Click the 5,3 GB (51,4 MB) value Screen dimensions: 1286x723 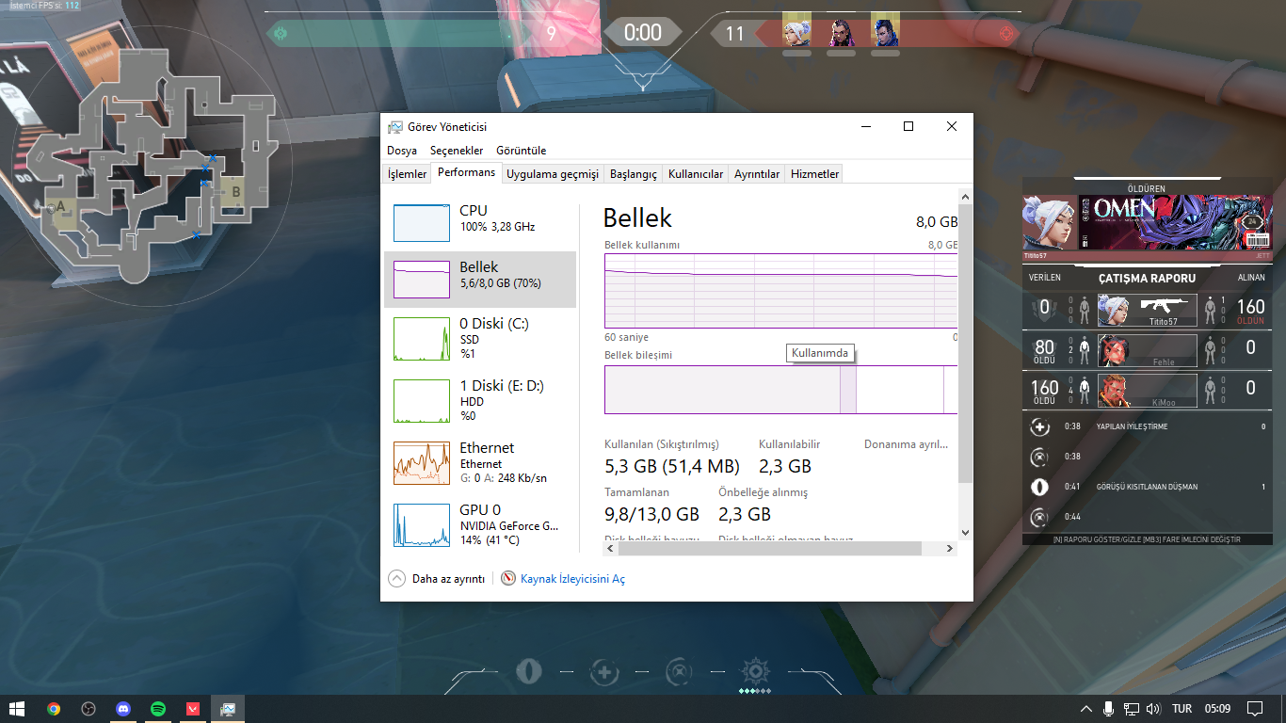point(672,466)
